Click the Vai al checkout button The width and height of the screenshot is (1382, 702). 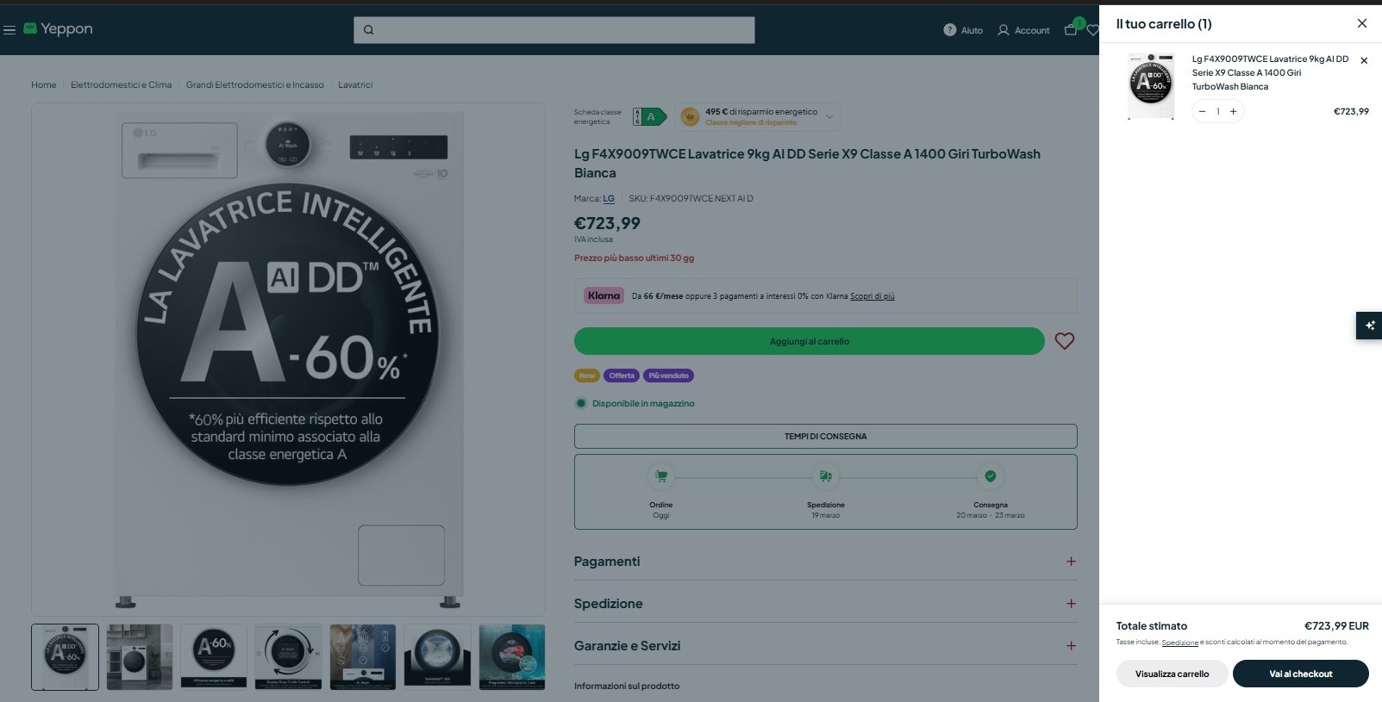[x=1301, y=674]
